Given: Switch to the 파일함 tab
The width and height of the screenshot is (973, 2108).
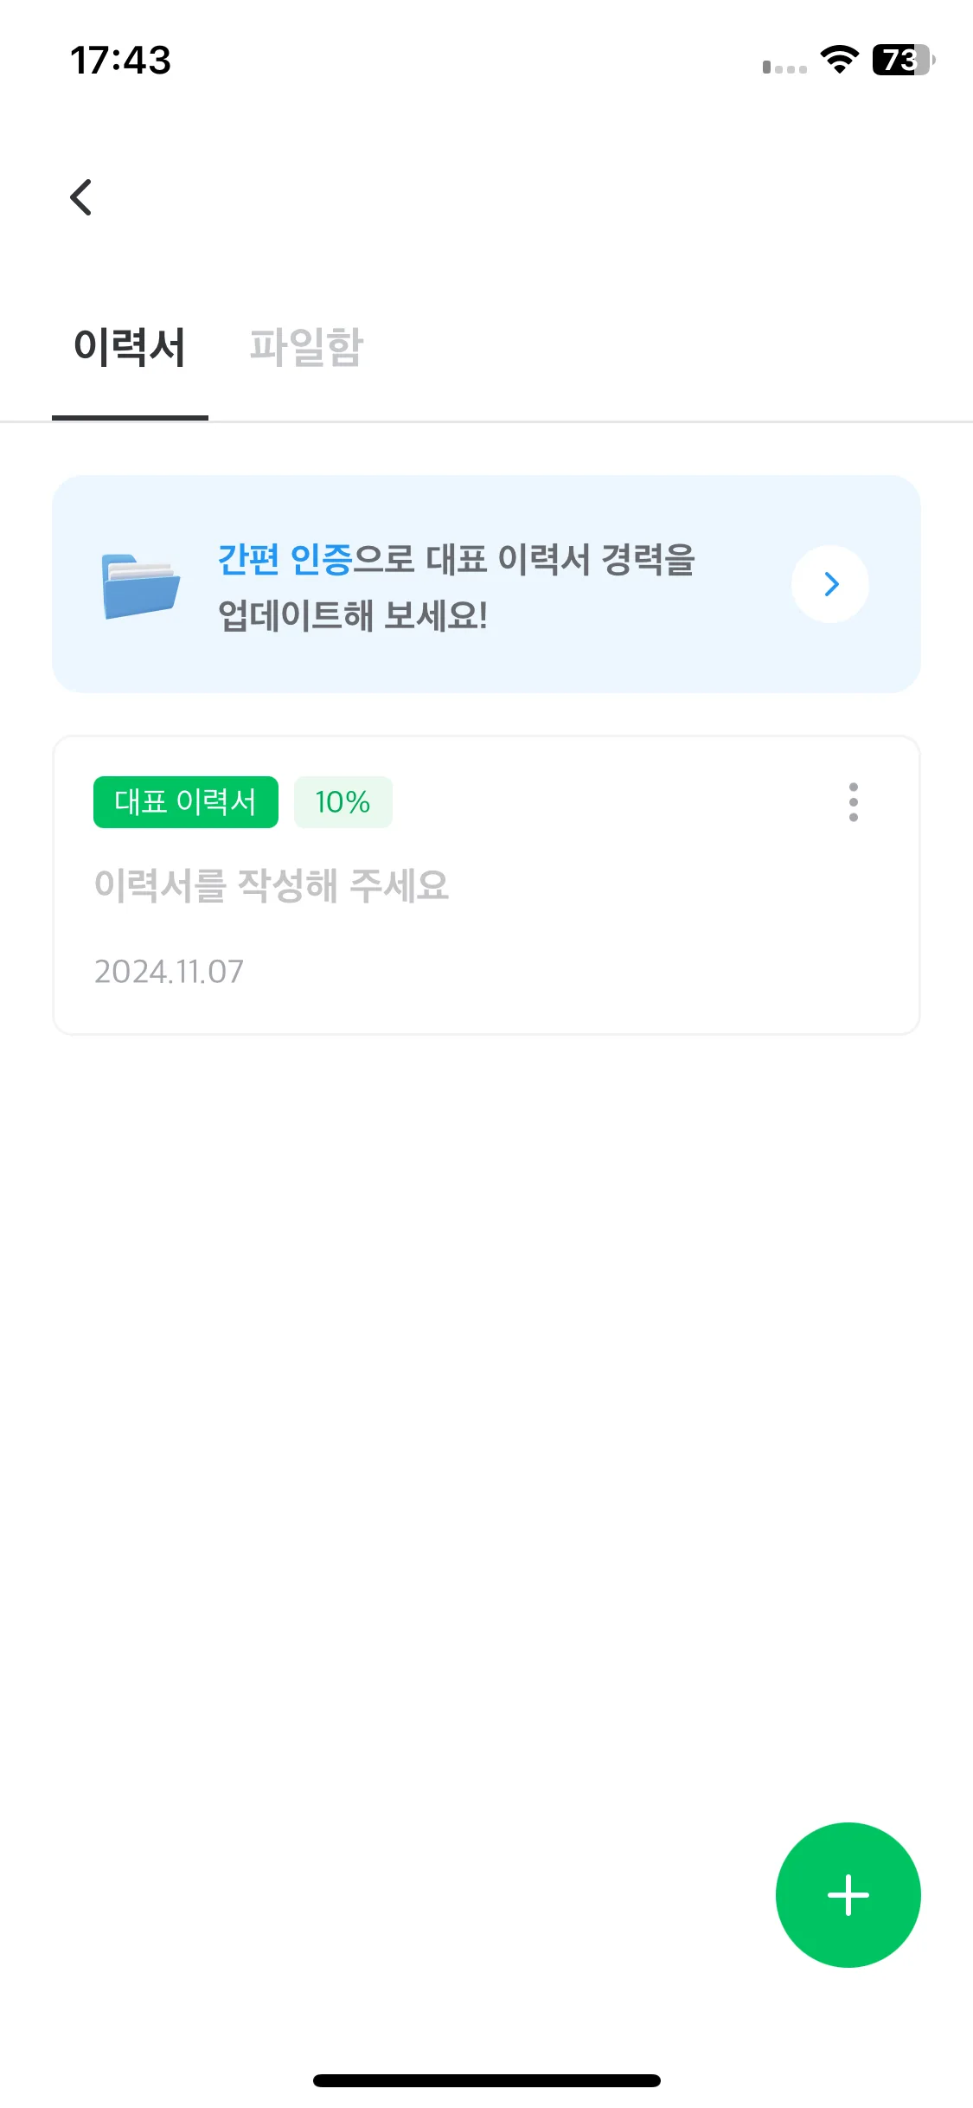Looking at the screenshot, I should click(x=306, y=348).
